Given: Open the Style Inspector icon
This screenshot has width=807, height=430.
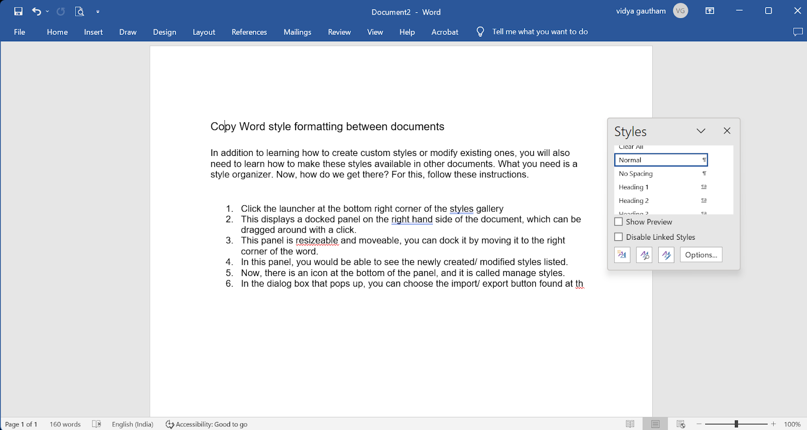Looking at the screenshot, I should coord(644,255).
